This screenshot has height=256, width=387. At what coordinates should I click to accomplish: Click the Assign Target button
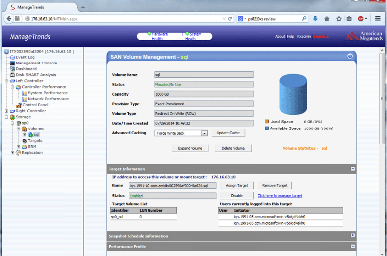click(237, 185)
